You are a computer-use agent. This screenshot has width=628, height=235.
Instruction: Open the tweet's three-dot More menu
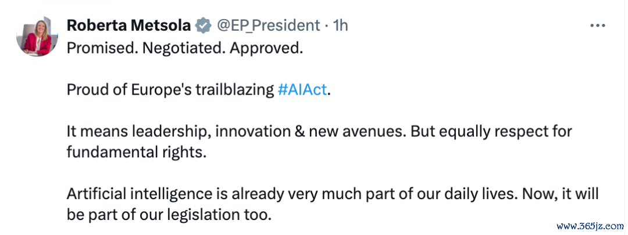pyautogui.click(x=598, y=26)
